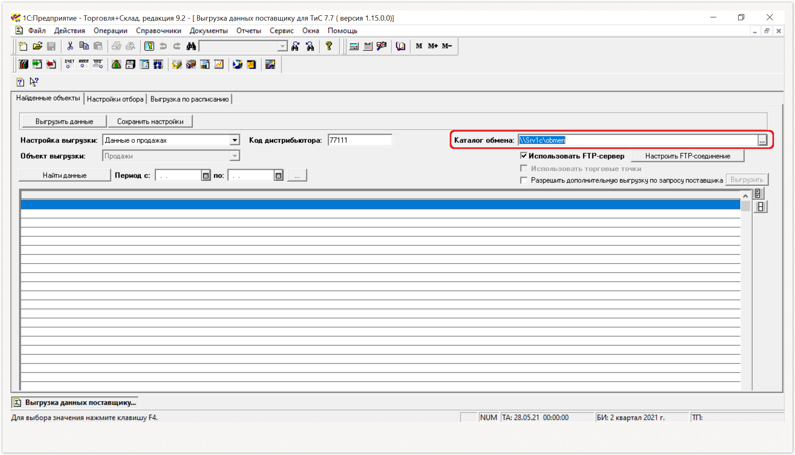Click the Find next binoculars icon

coord(296,46)
